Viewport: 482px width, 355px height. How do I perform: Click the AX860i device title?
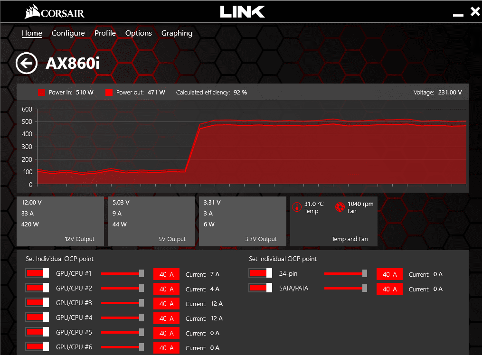[x=73, y=63]
